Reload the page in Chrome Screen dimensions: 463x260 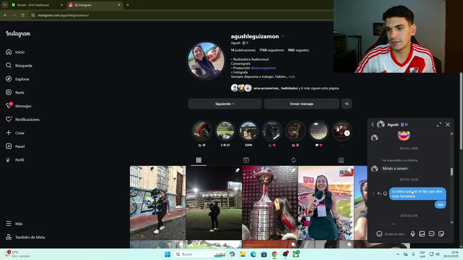[22, 15]
